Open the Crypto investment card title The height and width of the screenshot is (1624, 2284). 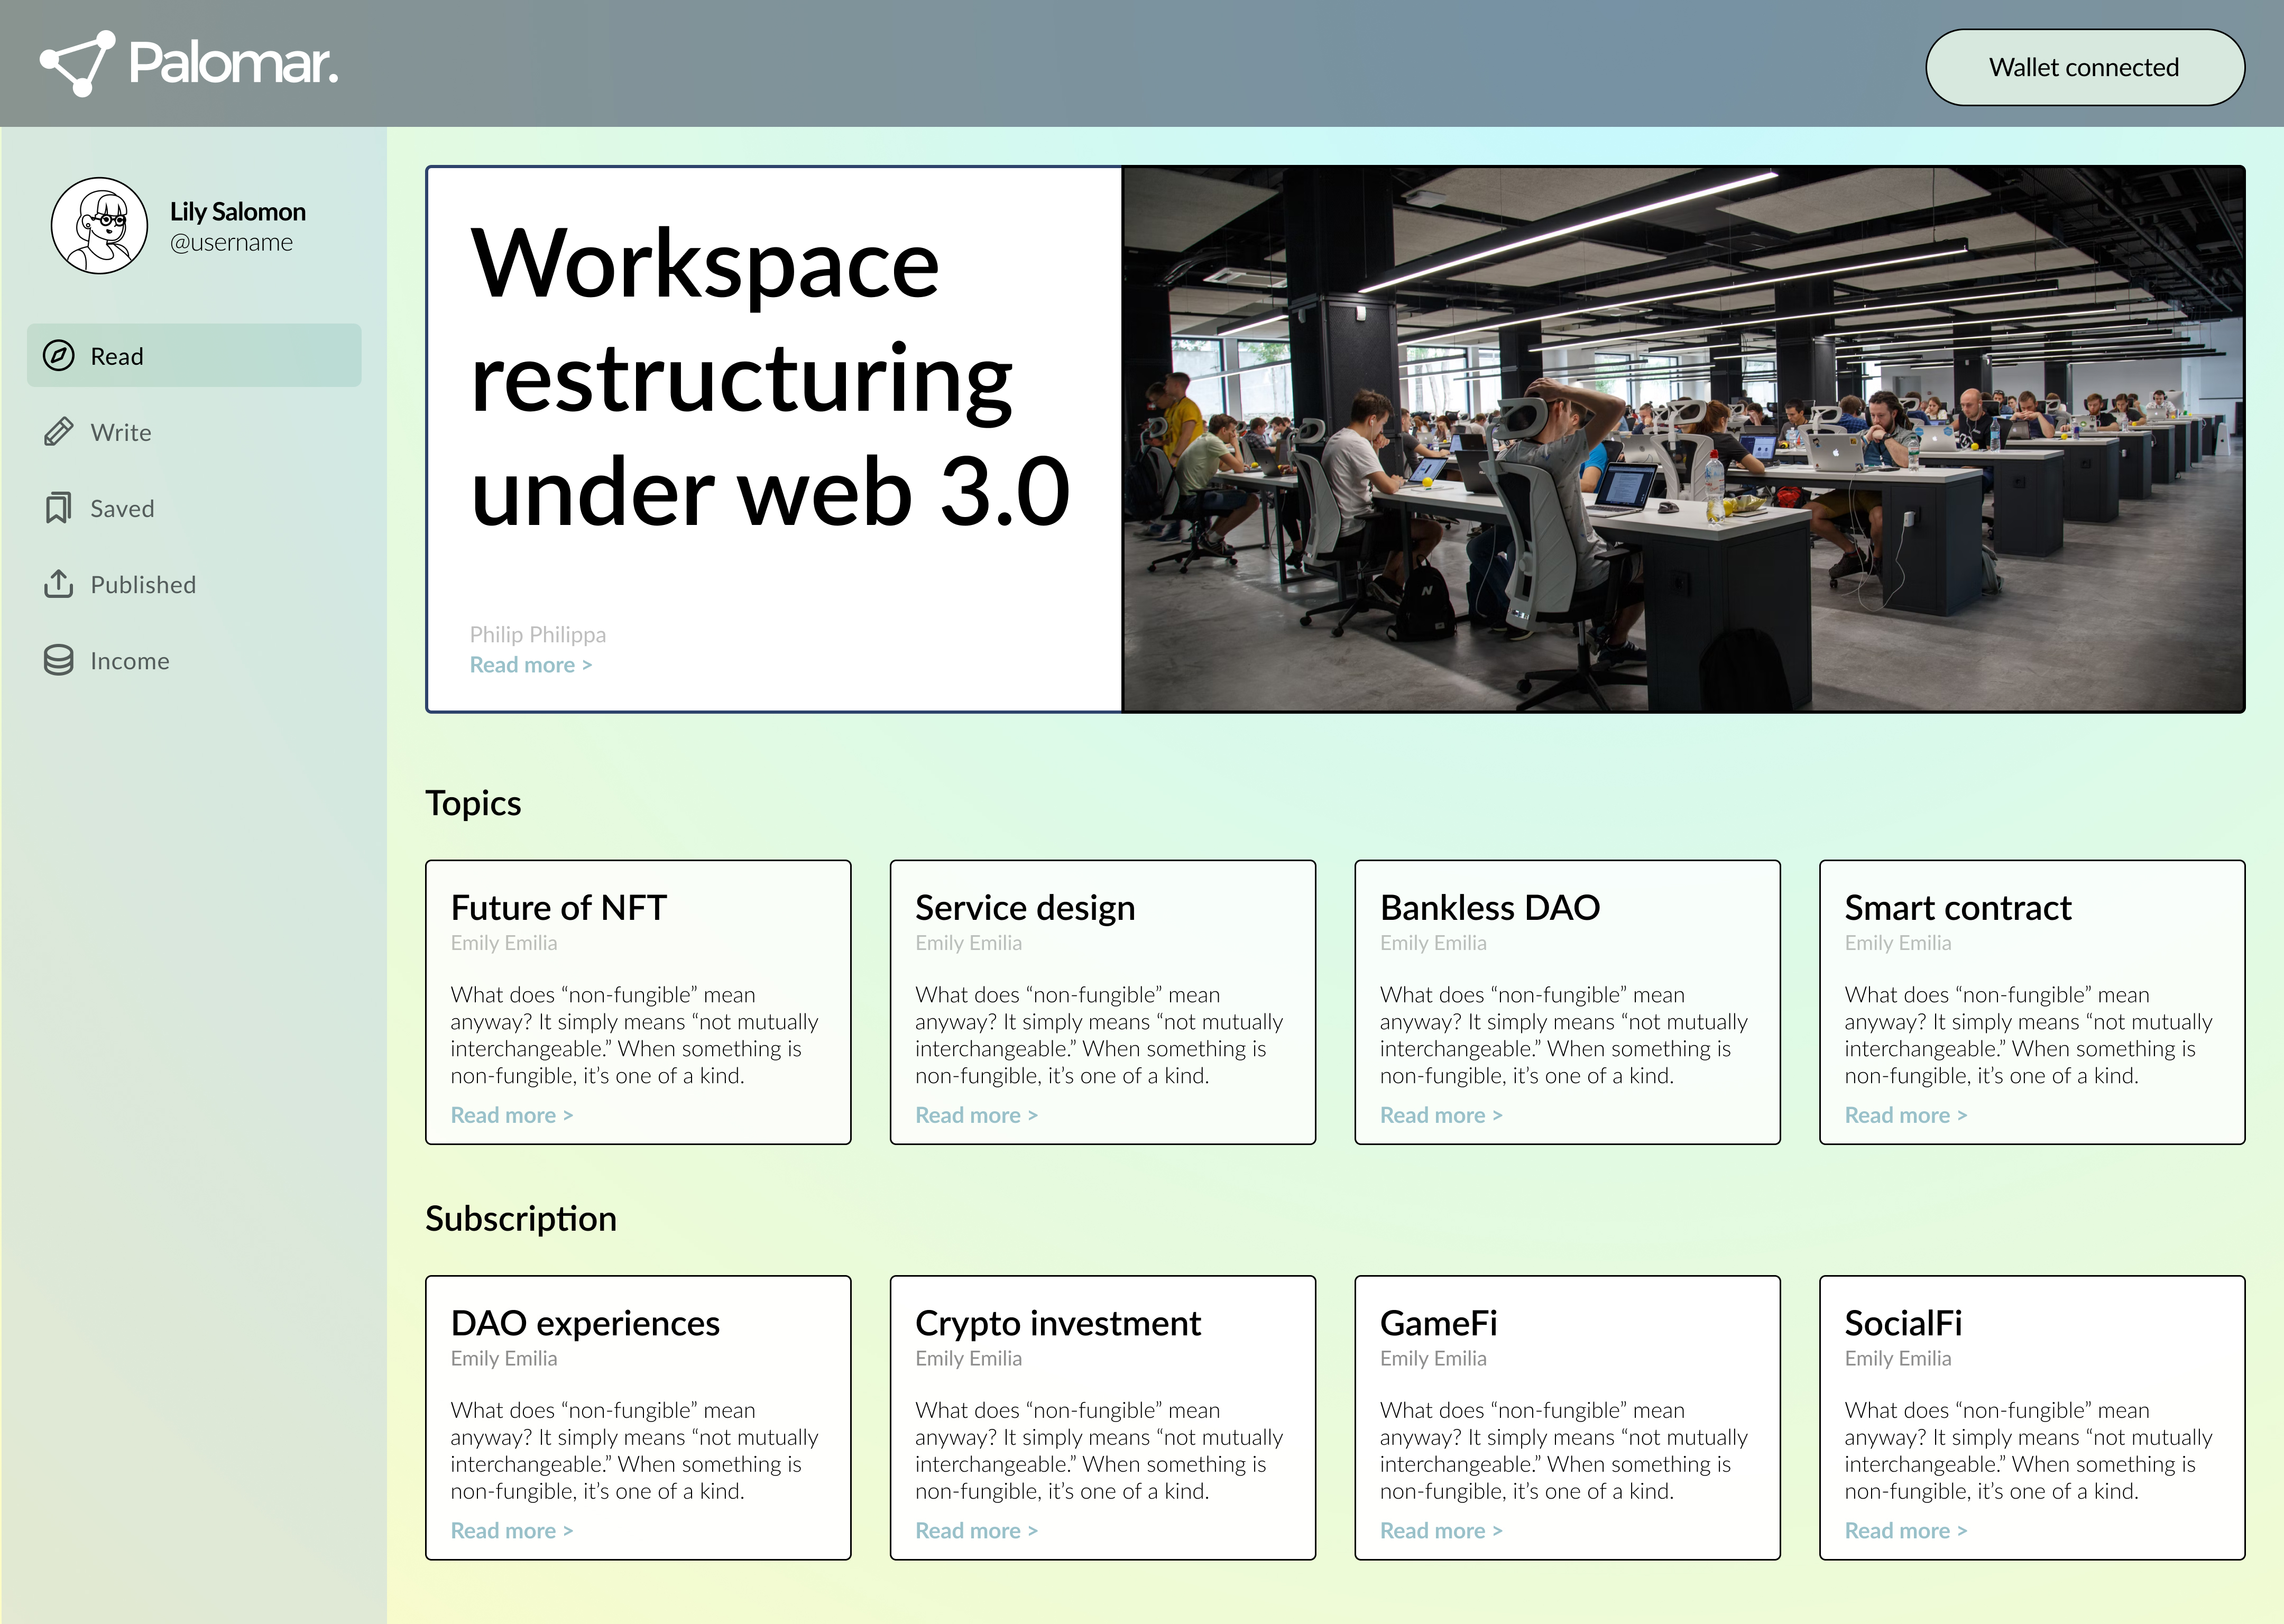(x=1058, y=1324)
